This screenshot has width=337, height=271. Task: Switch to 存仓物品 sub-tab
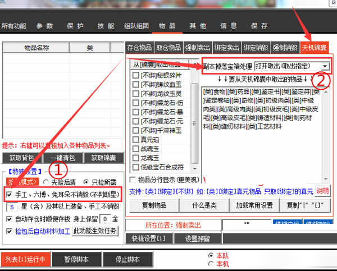point(139,48)
